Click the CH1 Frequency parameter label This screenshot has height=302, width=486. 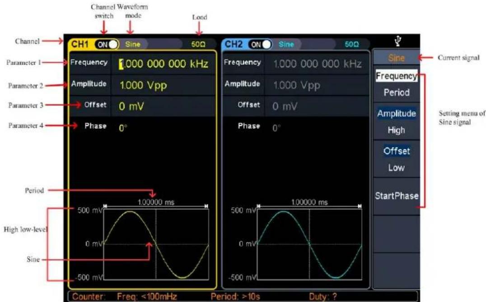(89, 62)
